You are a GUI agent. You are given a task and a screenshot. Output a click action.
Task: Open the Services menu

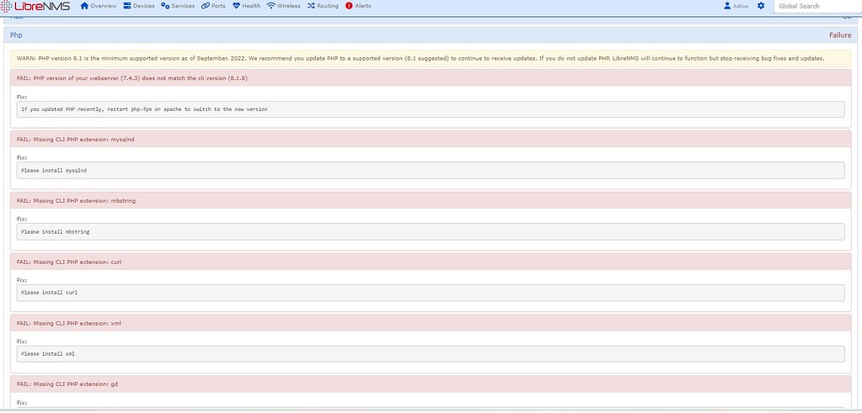(178, 6)
